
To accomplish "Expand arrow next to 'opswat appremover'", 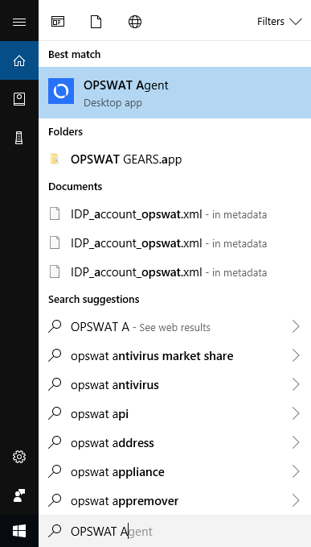I will point(296,500).
